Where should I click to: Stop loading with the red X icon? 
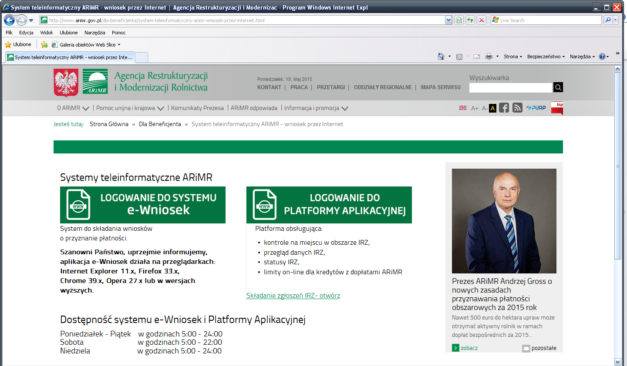[482, 20]
